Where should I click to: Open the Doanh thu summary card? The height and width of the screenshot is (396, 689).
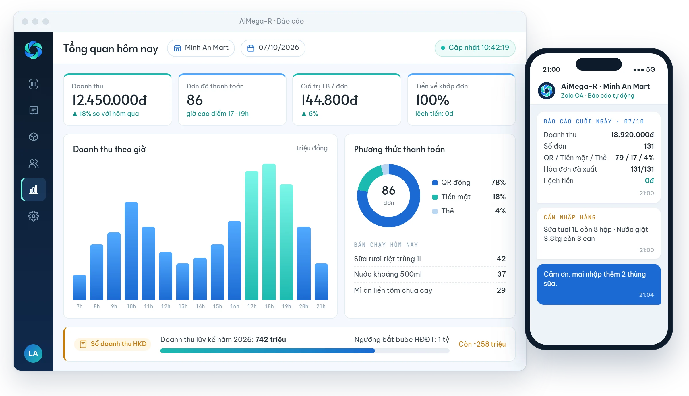pyautogui.click(x=118, y=100)
